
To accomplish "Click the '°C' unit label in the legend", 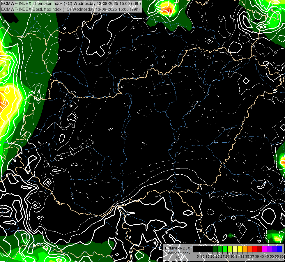I will (178, 257).
